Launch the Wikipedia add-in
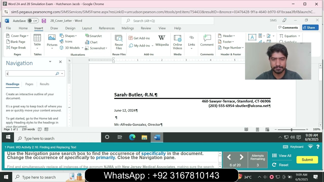Image resolution: width=324 pixels, height=182 pixels. coord(162,40)
